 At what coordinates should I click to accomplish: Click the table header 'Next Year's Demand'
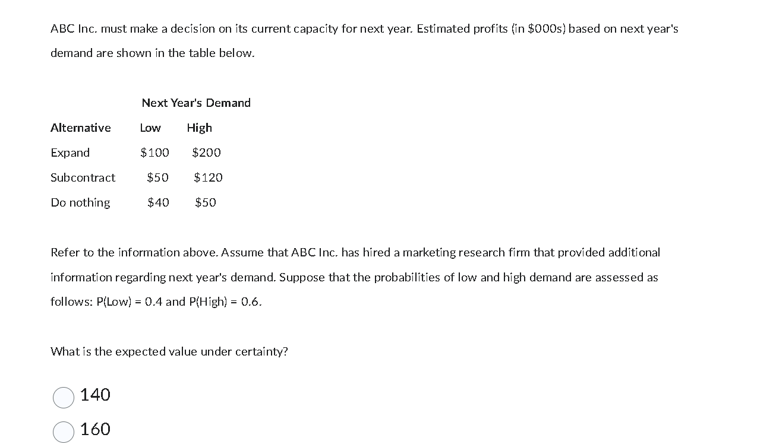tap(196, 103)
